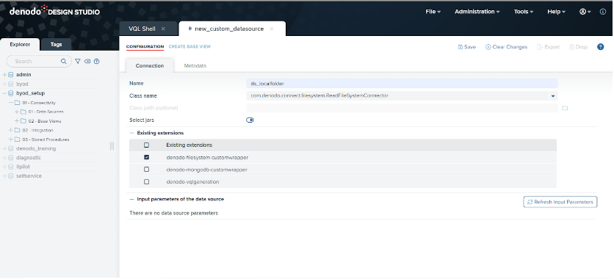The height and width of the screenshot is (279, 614).
Task: Open the CONFIGURATION link
Action: click(145, 46)
